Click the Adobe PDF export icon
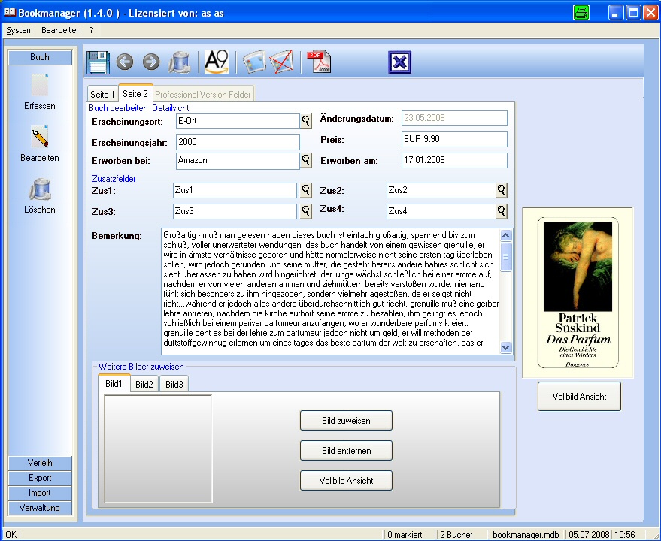661x541 pixels. click(317, 62)
